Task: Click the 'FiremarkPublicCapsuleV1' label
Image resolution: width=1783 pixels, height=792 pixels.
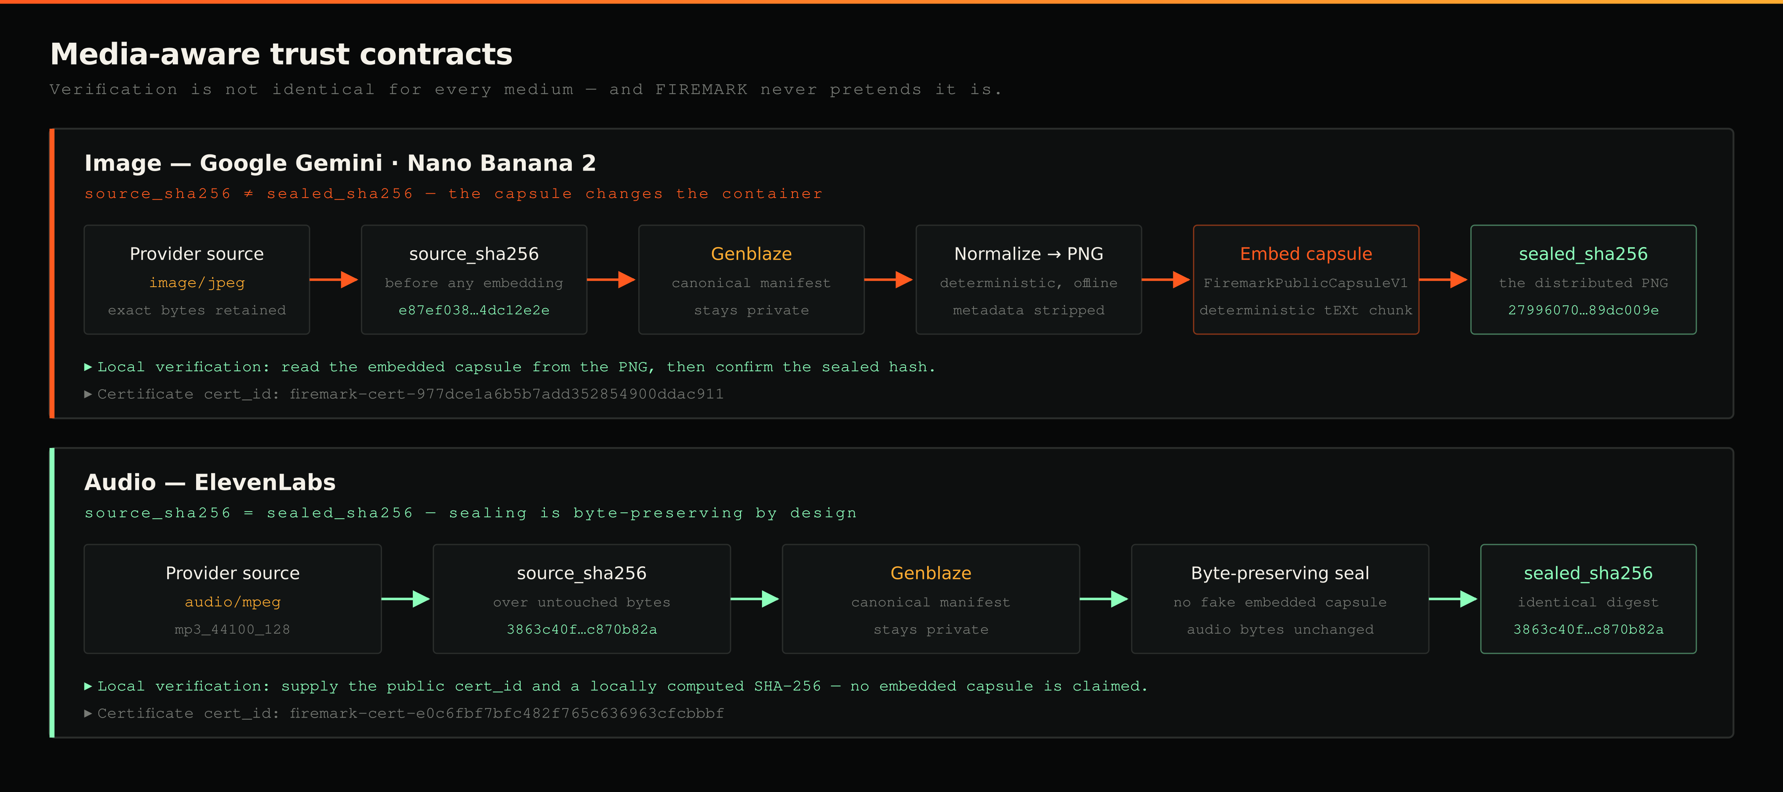Action: coord(1306,283)
